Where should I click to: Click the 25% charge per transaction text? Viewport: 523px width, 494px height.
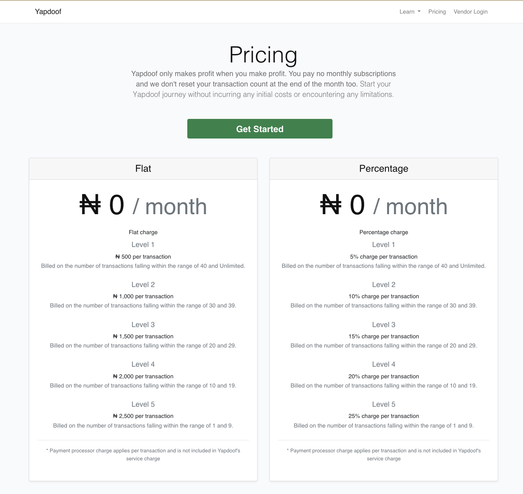pyautogui.click(x=383, y=416)
